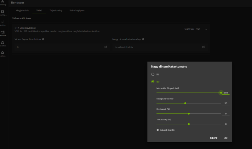Viewport: 252px width, 149px height.
Task: Switch to the Megjelenítők tab
Action: pos(22,10)
